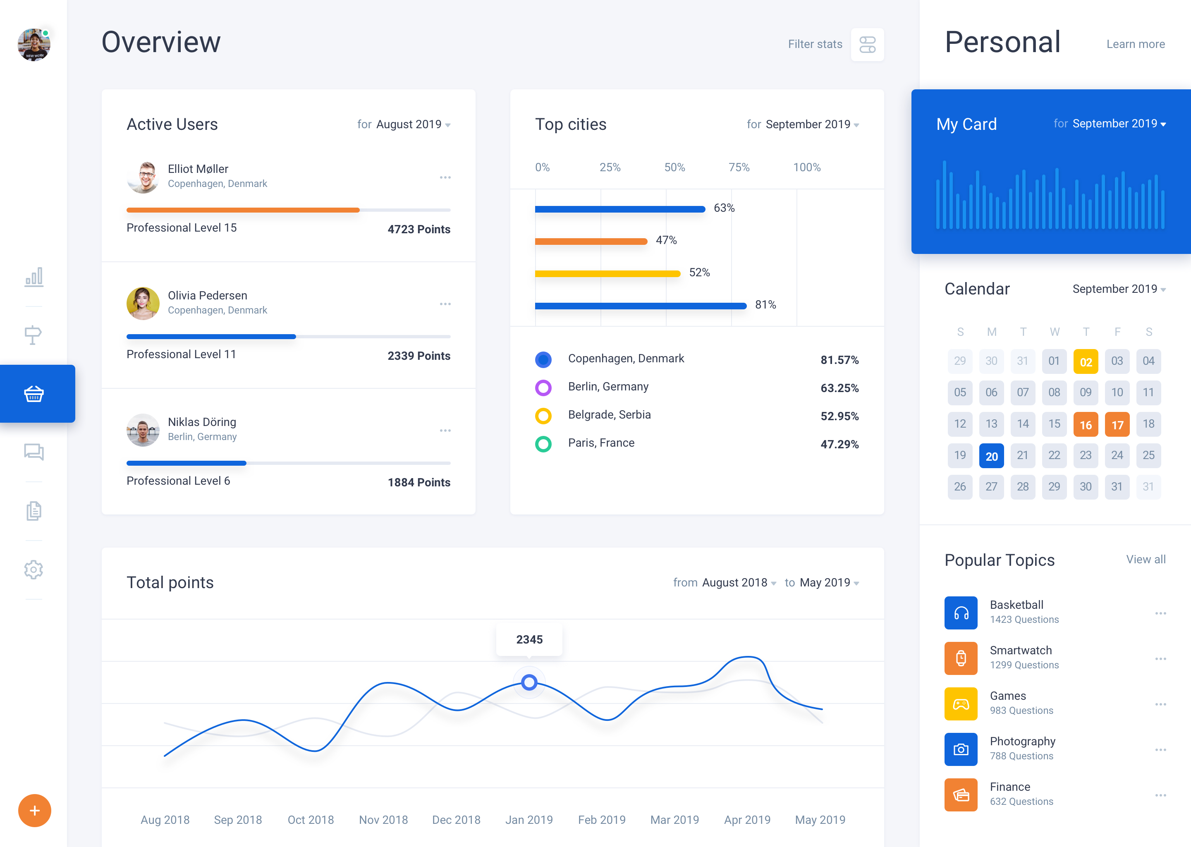Open Elliot Møller's three-dot menu
The image size is (1191, 847).
click(x=445, y=178)
